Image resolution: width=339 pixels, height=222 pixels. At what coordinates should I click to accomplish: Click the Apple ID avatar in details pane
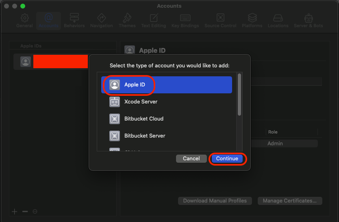click(x=130, y=50)
